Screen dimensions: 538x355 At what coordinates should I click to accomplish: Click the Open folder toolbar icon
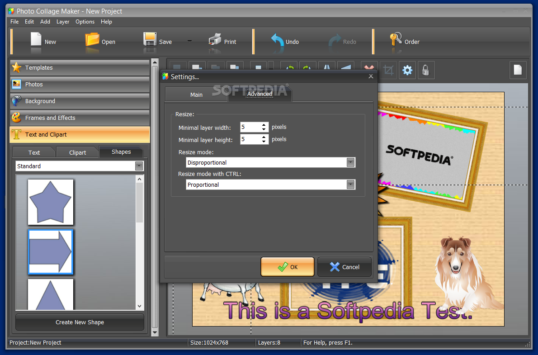[x=92, y=39]
